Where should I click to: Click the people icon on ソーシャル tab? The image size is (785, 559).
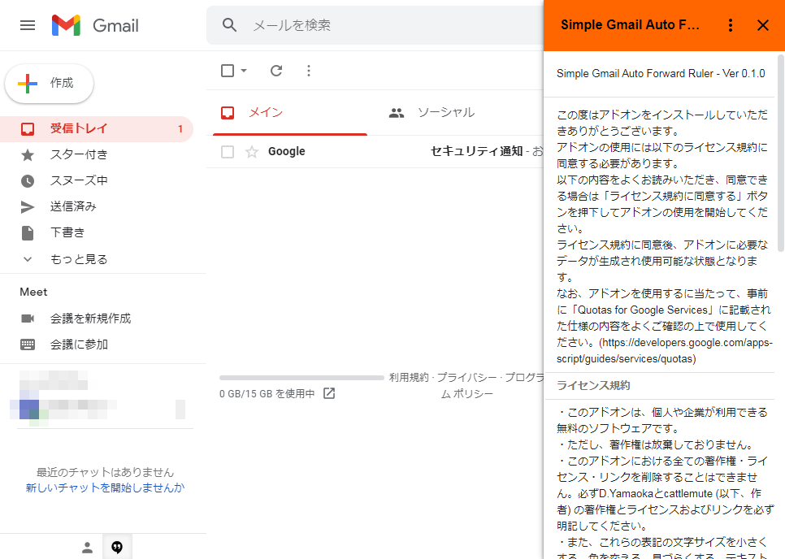(397, 113)
